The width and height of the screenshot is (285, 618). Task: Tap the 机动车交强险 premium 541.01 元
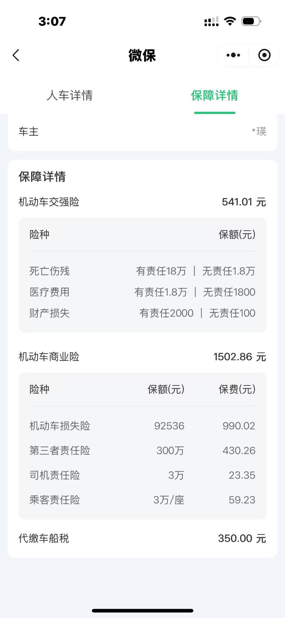pos(244,202)
